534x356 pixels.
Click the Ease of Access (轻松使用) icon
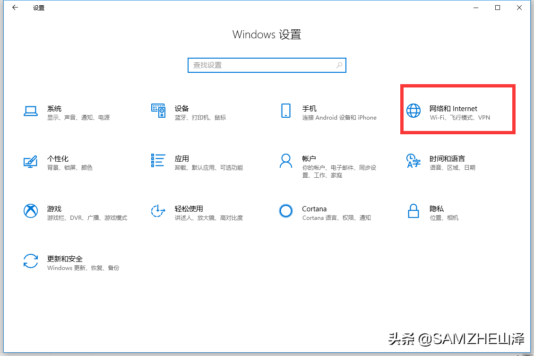point(158,211)
